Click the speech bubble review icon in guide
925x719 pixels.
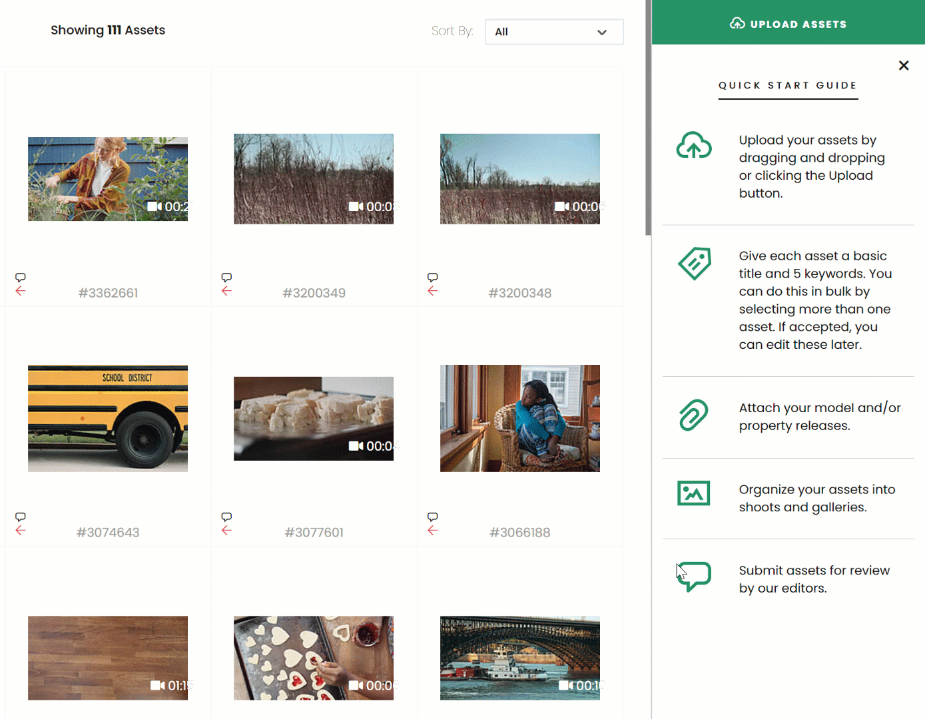pos(694,577)
